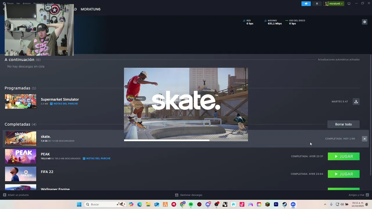
Task: Show hidden system tray icons
Action: (x=325, y=204)
